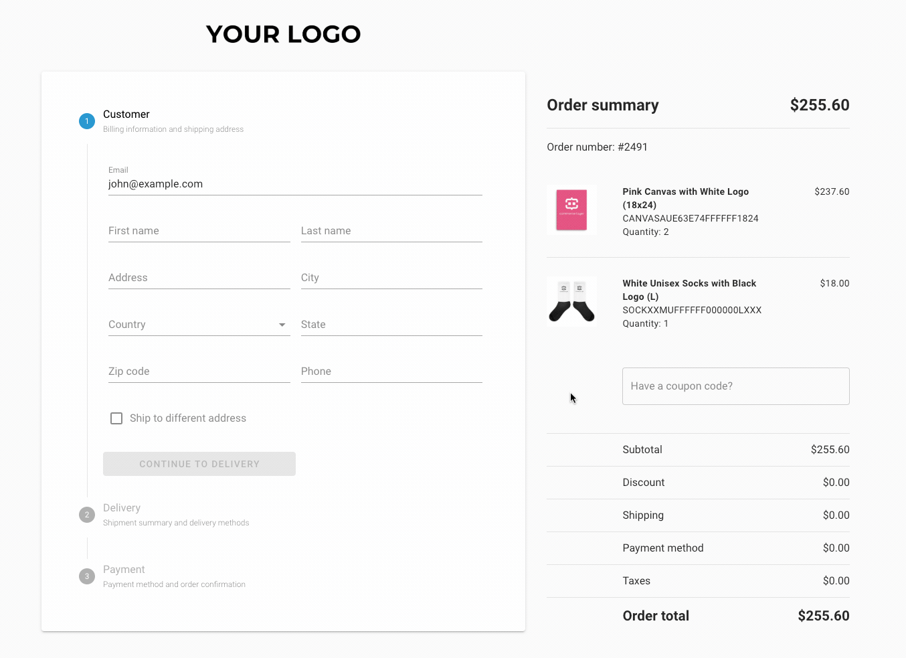Check Ship to different address box
The image size is (906, 658).
point(116,418)
